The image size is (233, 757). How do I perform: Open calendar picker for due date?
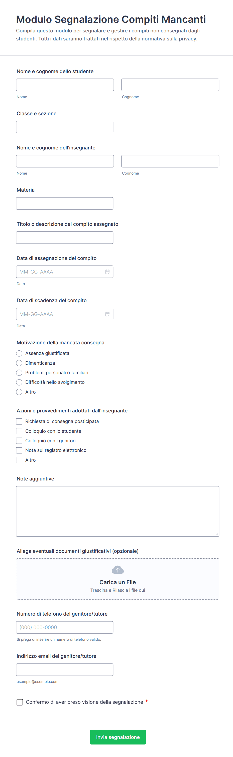click(107, 314)
